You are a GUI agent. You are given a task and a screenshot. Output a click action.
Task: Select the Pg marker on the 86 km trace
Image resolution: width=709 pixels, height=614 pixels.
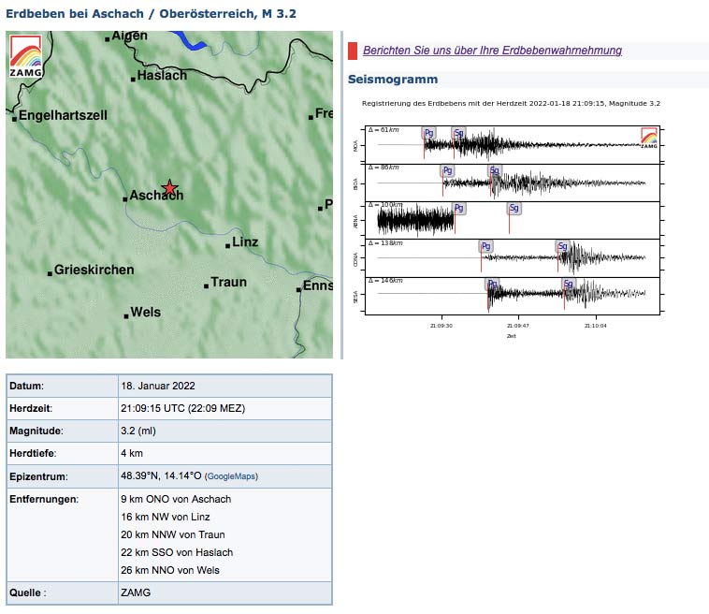(447, 170)
